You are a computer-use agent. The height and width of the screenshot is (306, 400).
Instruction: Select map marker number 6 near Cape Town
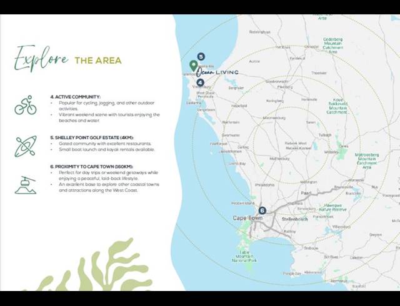pos(262,210)
